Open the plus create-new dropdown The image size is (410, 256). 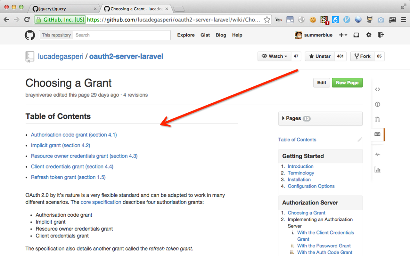(x=343, y=35)
